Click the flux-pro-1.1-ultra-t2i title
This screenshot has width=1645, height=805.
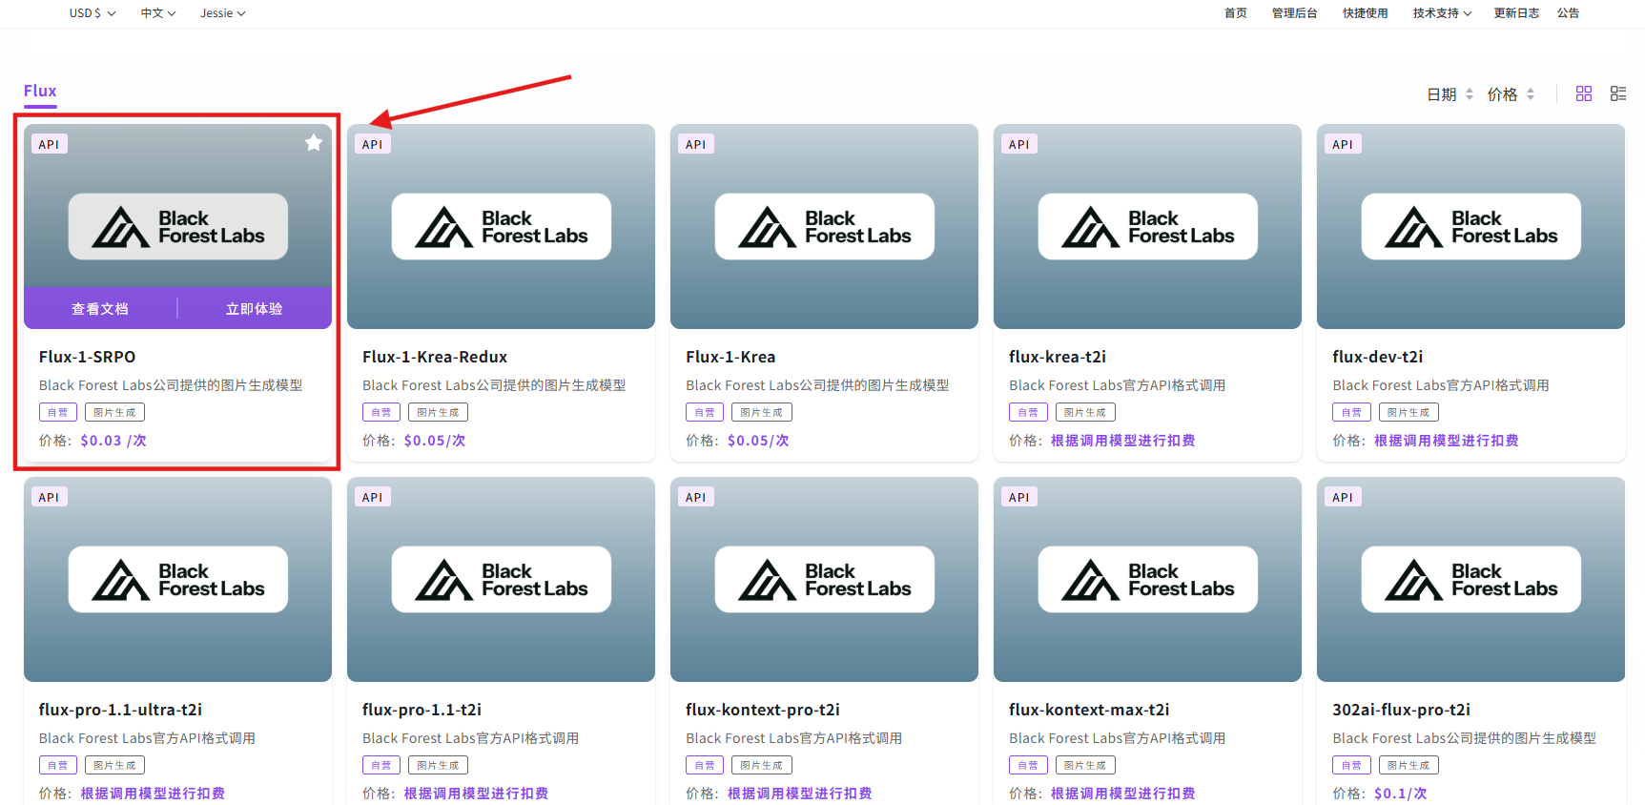(x=120, y=710)
